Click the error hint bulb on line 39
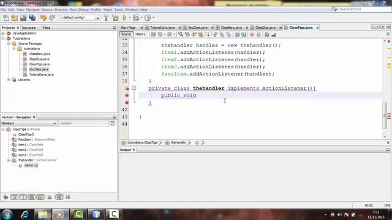Viewport: 392px width, 220px height. pyautogui.click(x=127, y=88)
